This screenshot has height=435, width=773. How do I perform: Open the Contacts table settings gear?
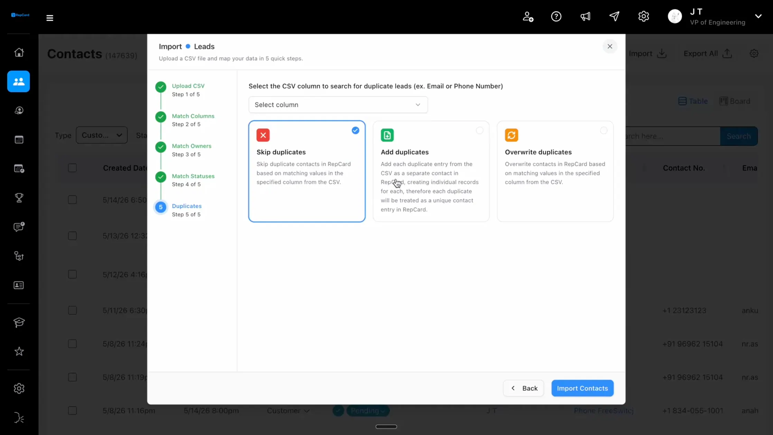click(754, 54)
